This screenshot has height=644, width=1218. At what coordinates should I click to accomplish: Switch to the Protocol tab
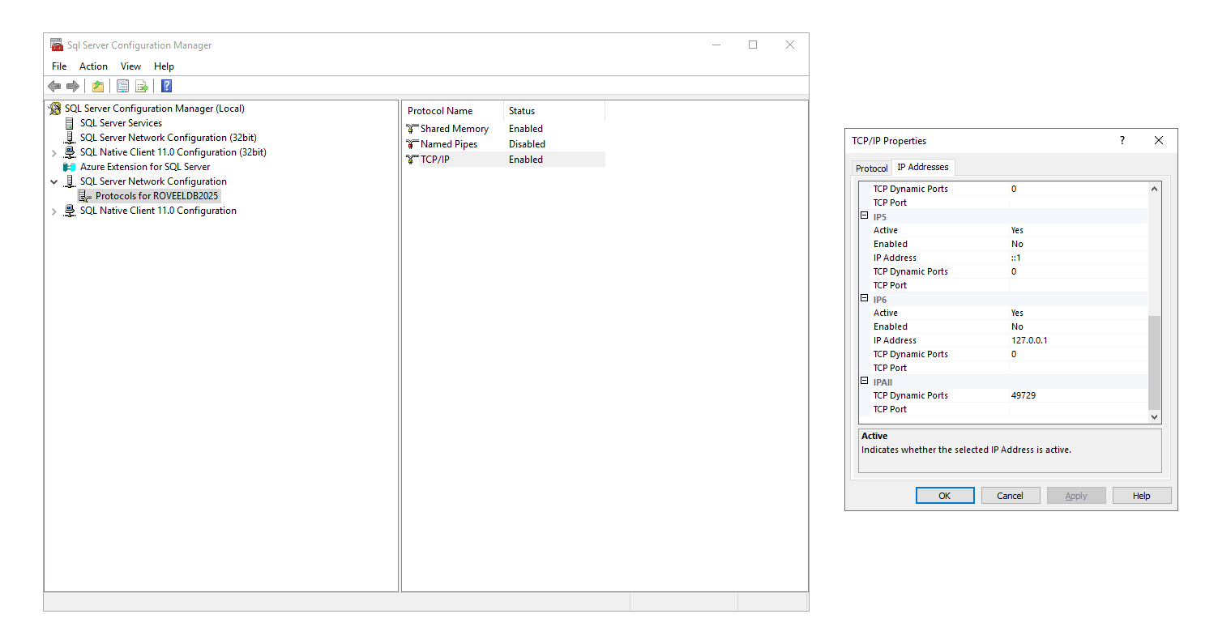tap(872, 168)
